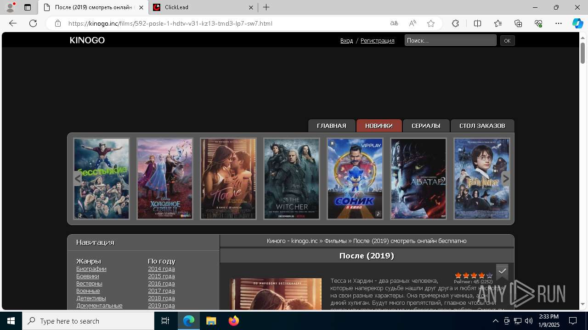
Task: Close the После (2019) tab
Action: pos(141,7)
